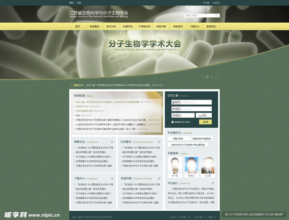
Task: Click the yellow 登录 login button
Action: 205,122
